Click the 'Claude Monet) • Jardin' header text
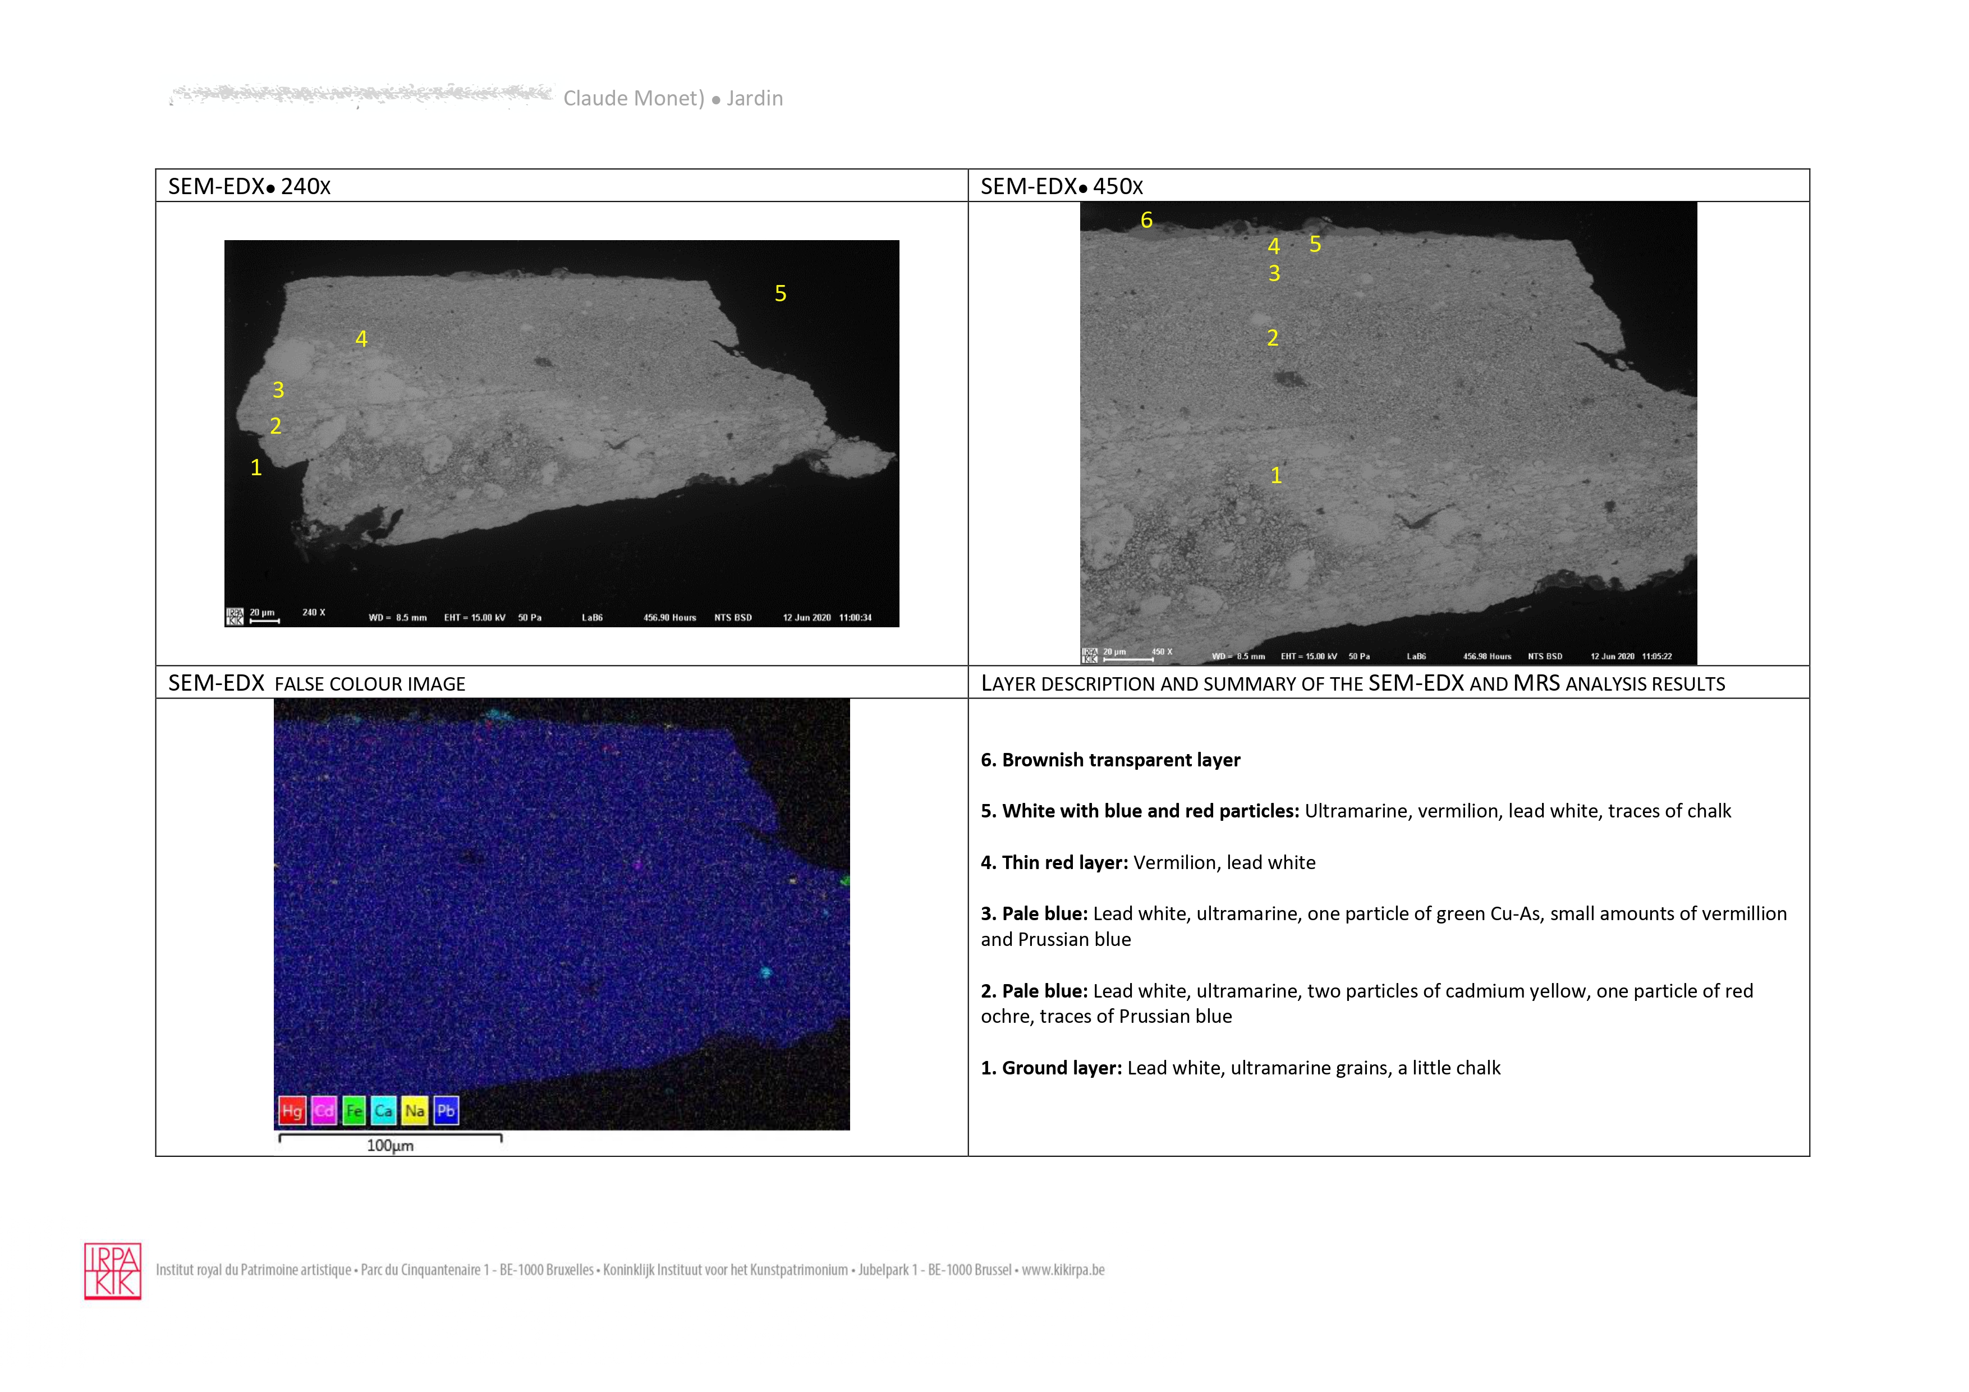The height and width of the screenshot is (1392, 1969). point(673,99)
